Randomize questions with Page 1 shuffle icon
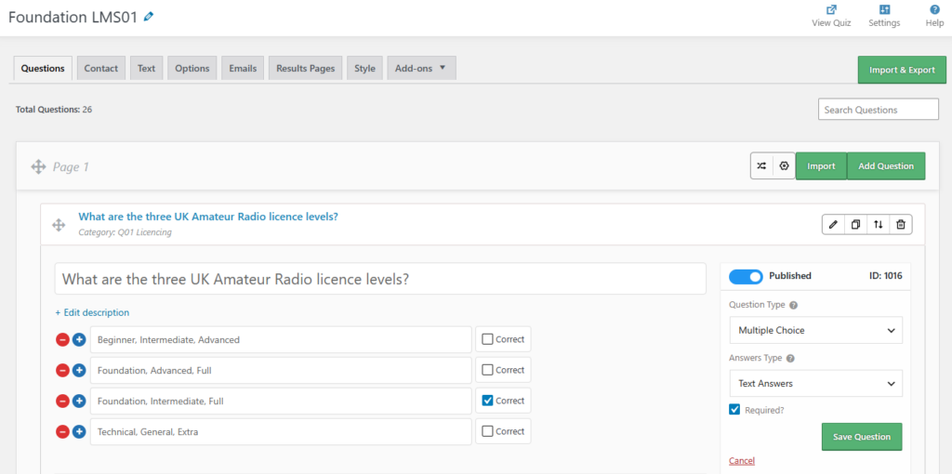 761,165
